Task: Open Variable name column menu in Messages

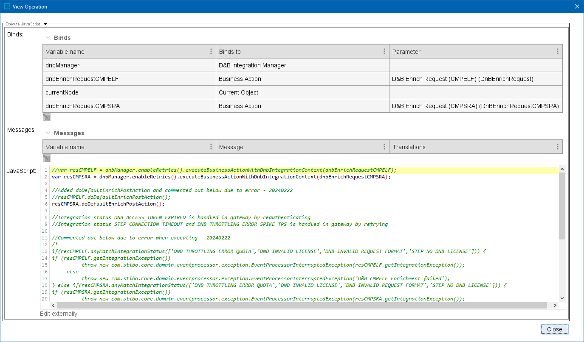Action: 211,147
